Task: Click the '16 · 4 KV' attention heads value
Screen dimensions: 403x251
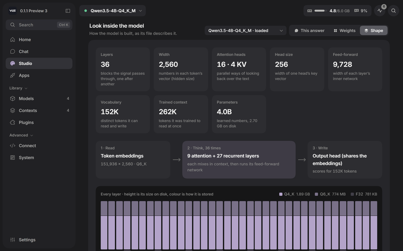Action: pos(232,65)
